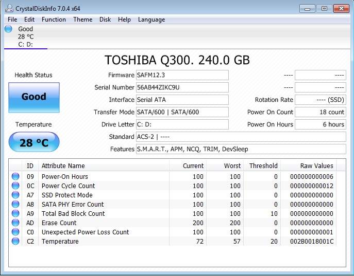Screen dimensions: 354x276
Task: Select the Power Cycle Count attribute row
Action: tap(173, 186)
